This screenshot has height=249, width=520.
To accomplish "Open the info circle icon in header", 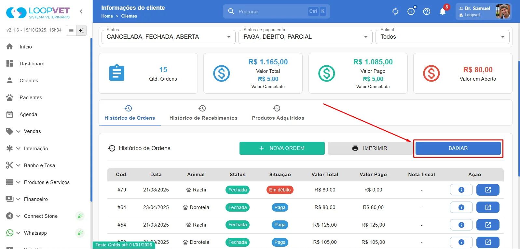I will click(x=411, y=12).
